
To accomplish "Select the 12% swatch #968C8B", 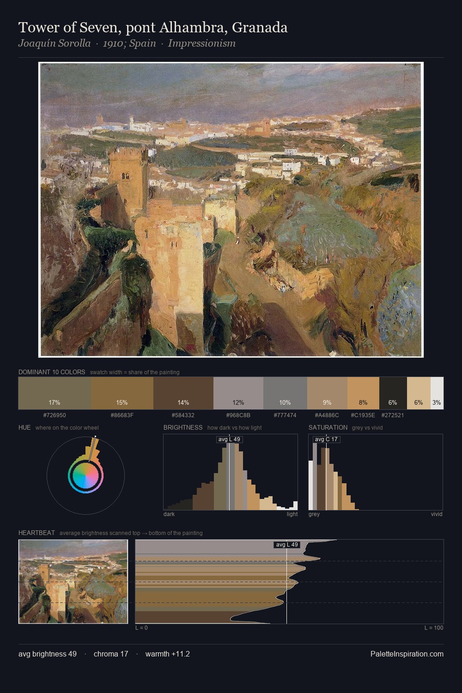I will [x=238, y=393].
